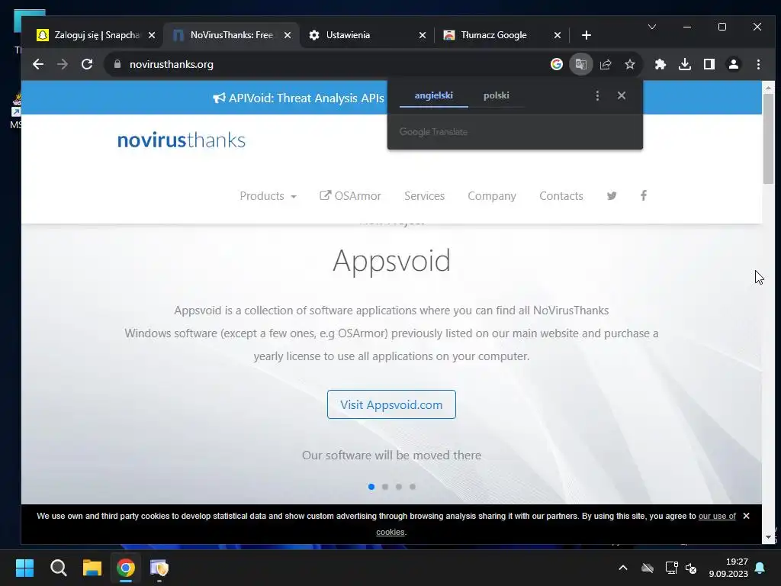Toggle the Translate page icon
This screenshot has width=781, height=586.
pos(580,64)
